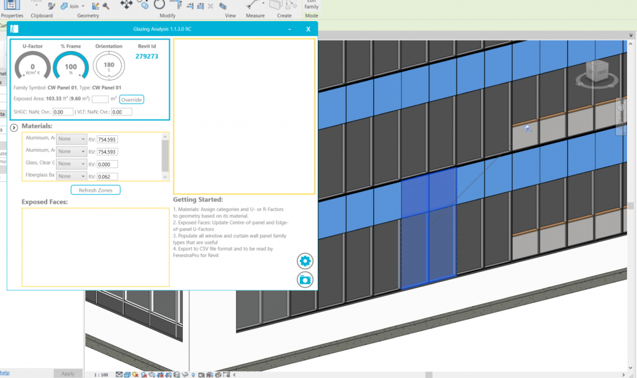Close the Glazing Analysis window
The image size is (637, 378).
pyautogui.click(x=309, y=29)
